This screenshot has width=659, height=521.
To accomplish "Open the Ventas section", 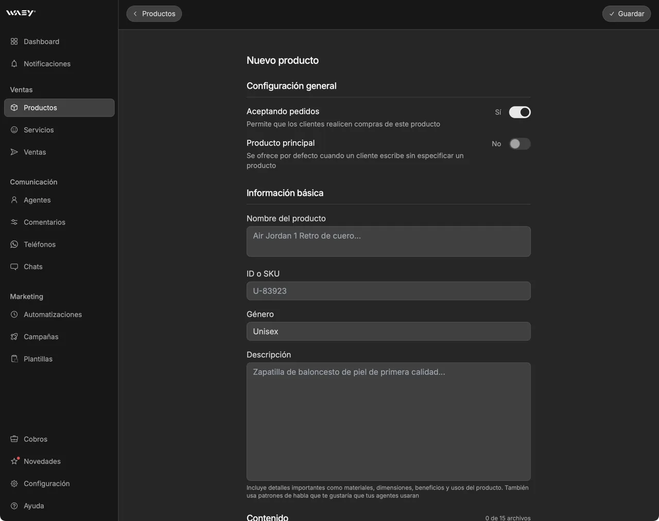I will (x=34, y=152).
